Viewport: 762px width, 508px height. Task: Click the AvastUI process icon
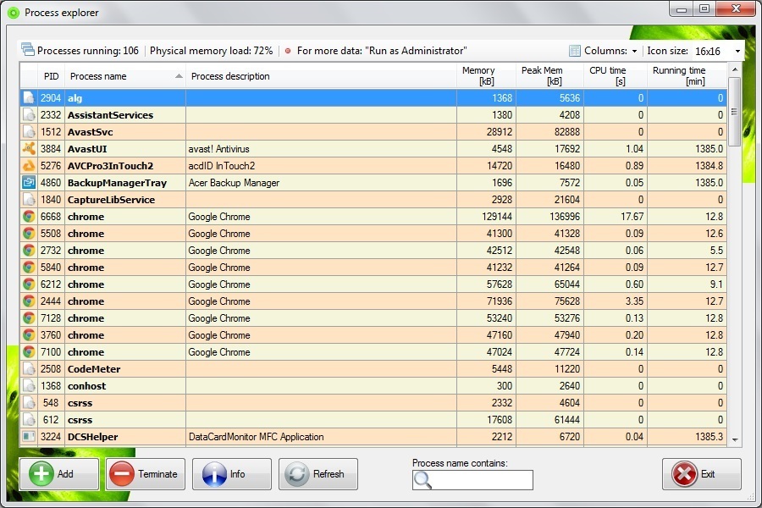(29, 149)
